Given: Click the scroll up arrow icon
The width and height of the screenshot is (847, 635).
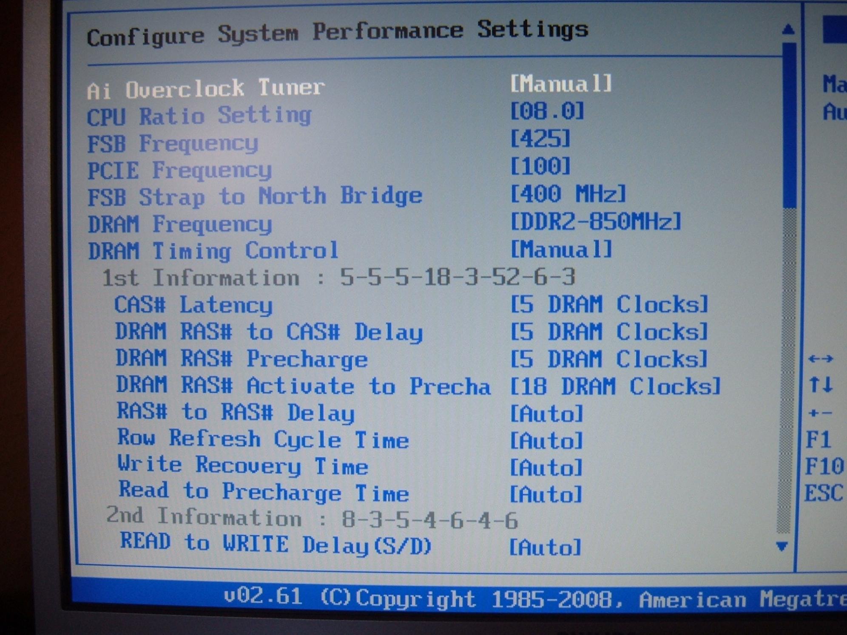Looking at the screenshot, I should pyautogui.click(x=788, y=29).
